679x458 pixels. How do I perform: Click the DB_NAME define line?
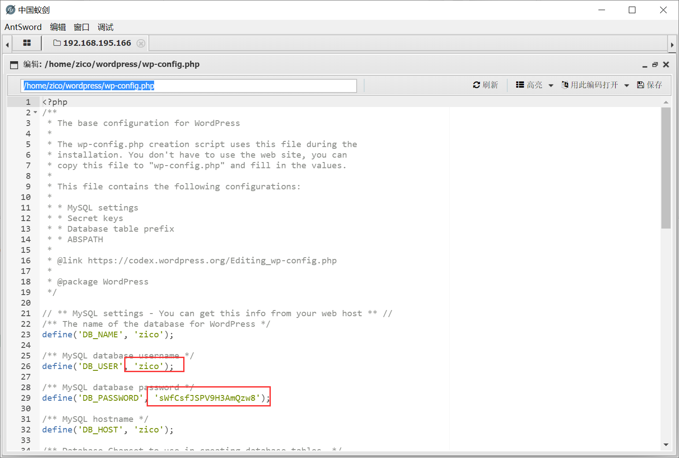[108, 334]
